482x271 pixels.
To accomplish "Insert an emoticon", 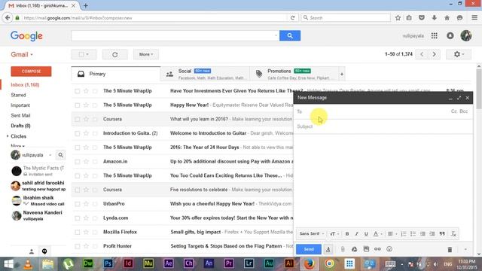I will point(389,249).
